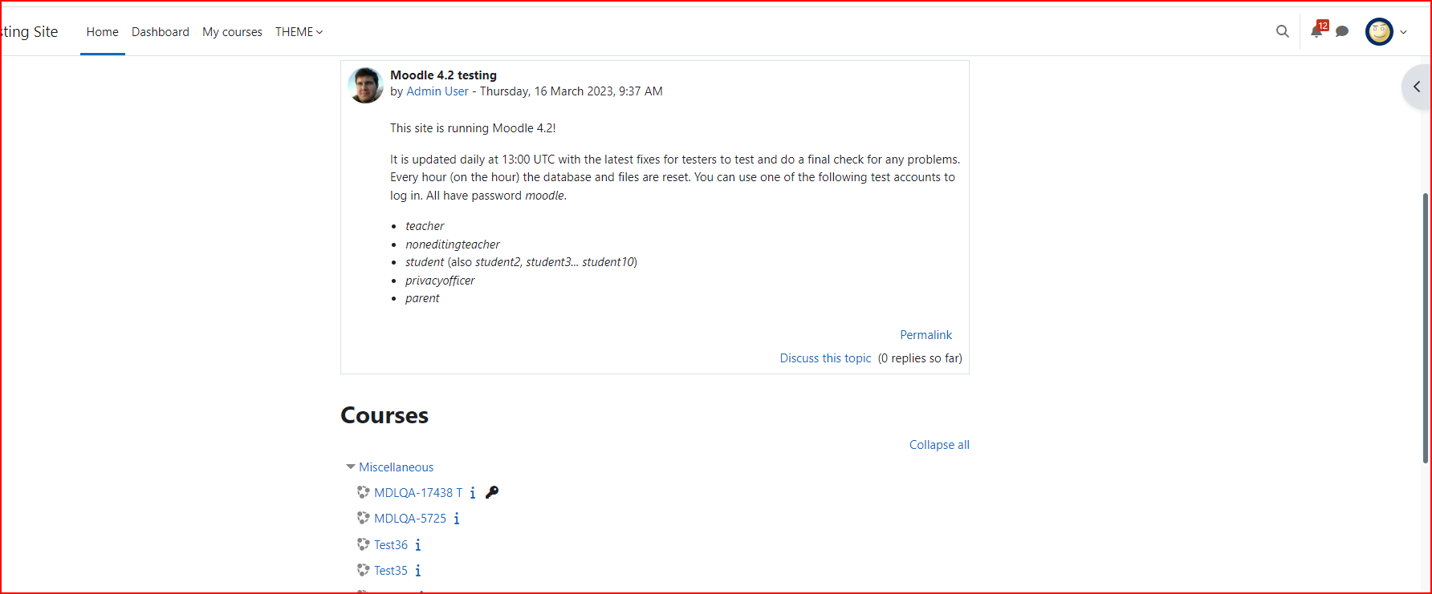
Task: Open the Dashboard page
Action: [161, 32]
